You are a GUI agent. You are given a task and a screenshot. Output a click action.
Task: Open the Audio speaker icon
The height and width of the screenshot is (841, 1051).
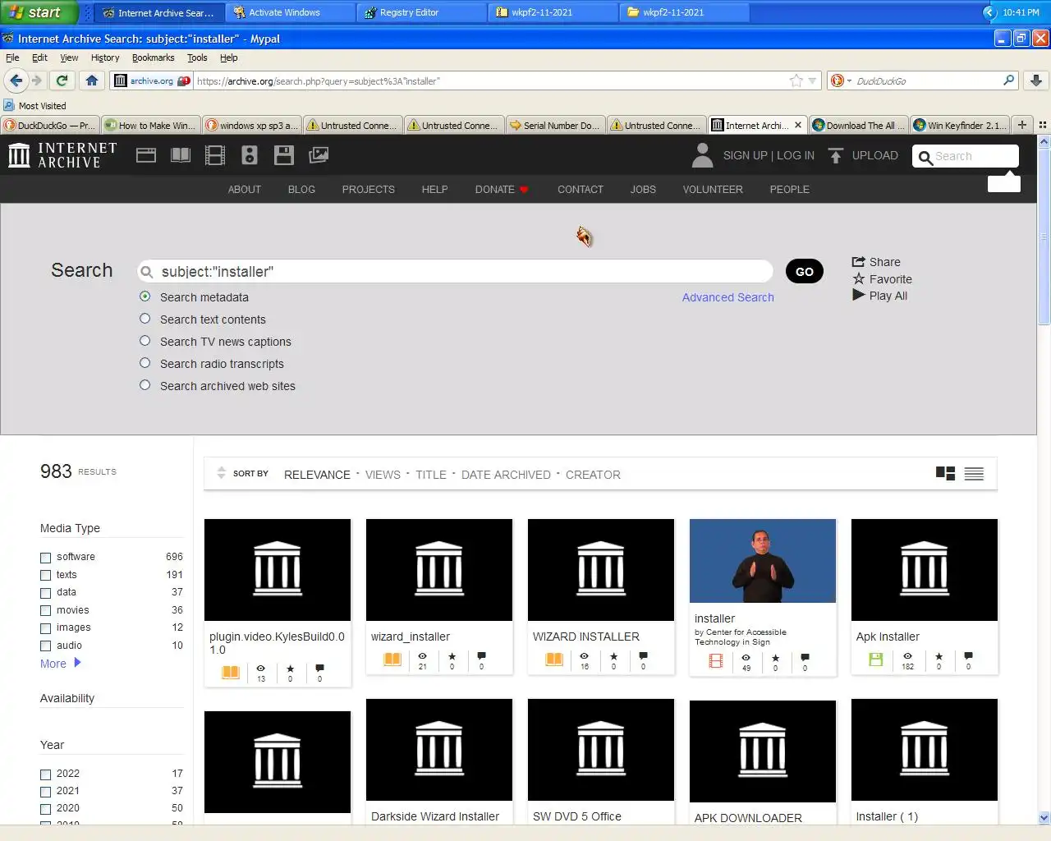250,155
